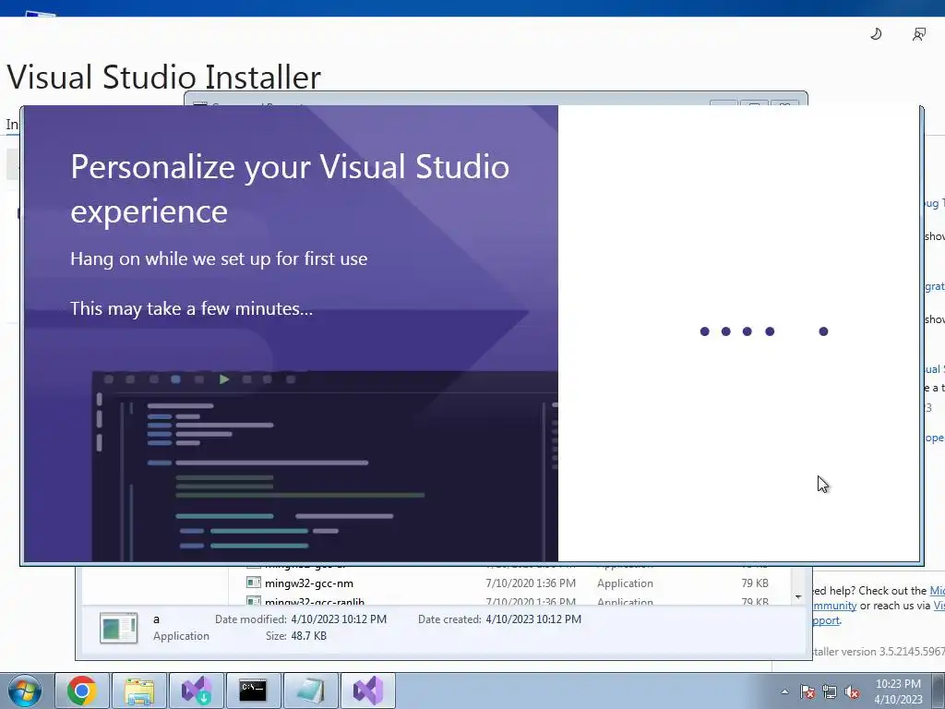Switch to Command Prompt taskbar icon
This screenshot has width=945, height=709.
point(253,691)
